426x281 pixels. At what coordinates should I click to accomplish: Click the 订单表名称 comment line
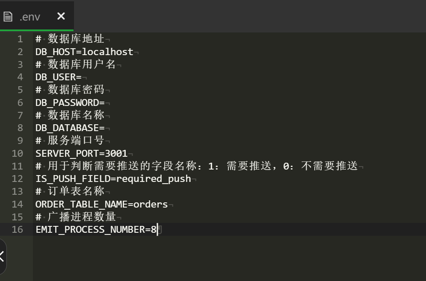pyautogui.click(x=76, y=191)
